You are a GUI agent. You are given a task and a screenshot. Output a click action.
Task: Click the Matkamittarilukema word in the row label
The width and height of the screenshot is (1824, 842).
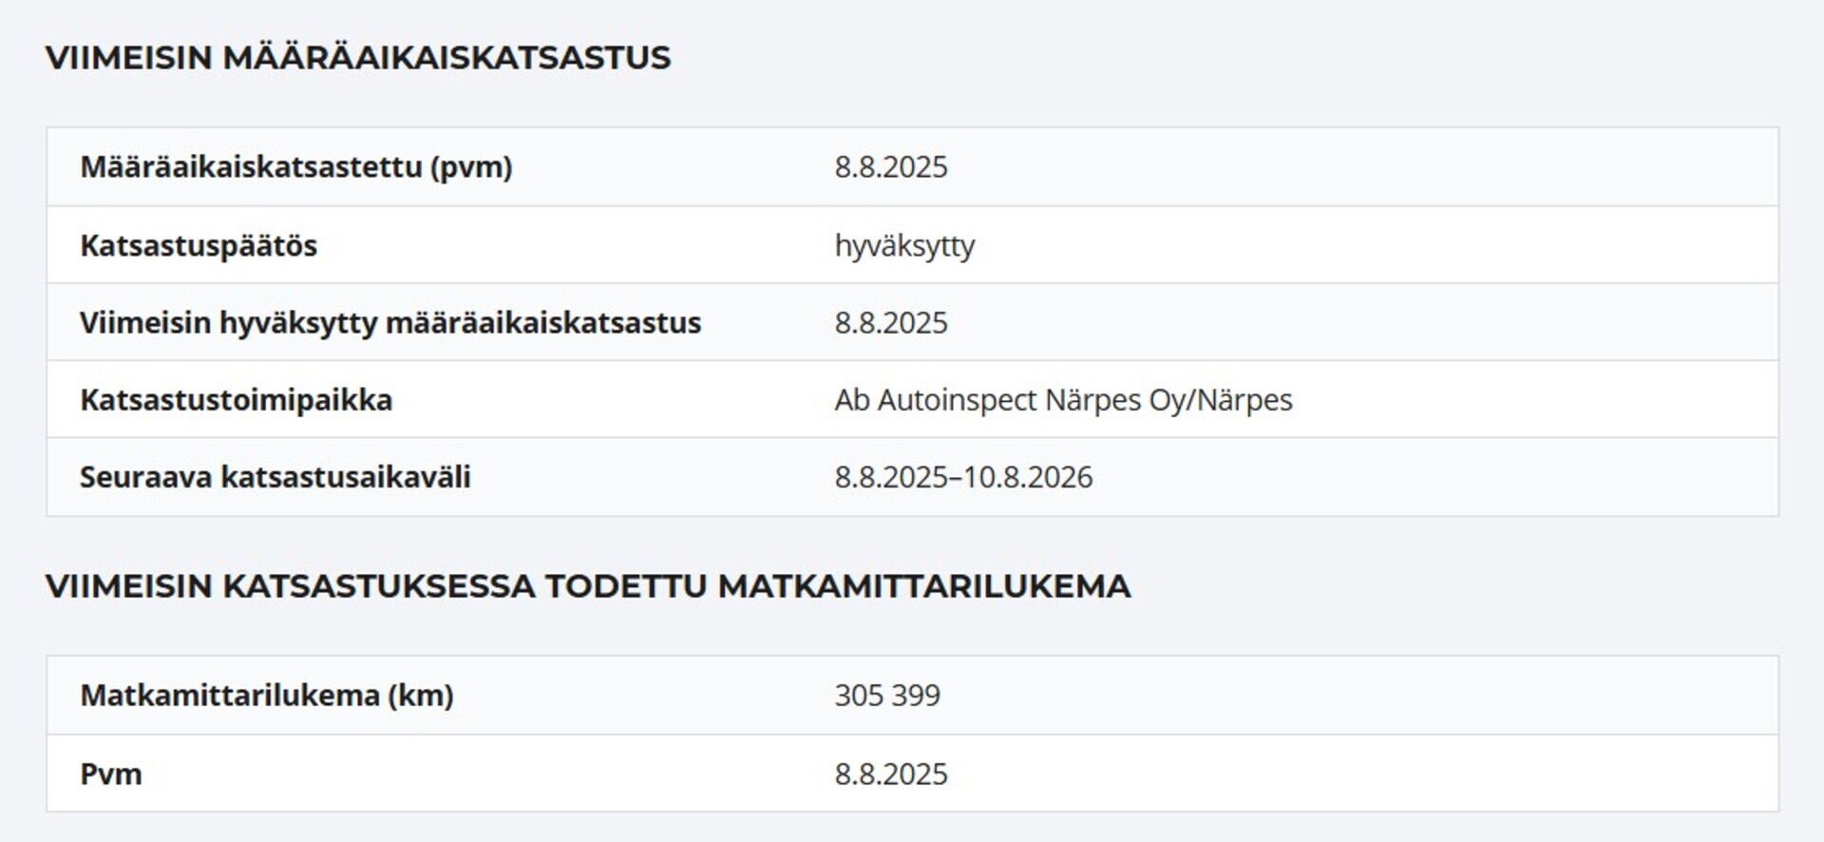(x=229, y=696)
